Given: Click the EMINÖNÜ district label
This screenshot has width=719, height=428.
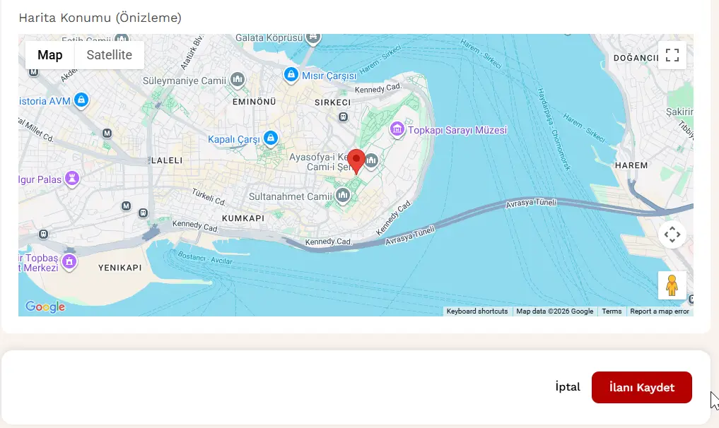Looking at the screenshot, I should point(254,102).
